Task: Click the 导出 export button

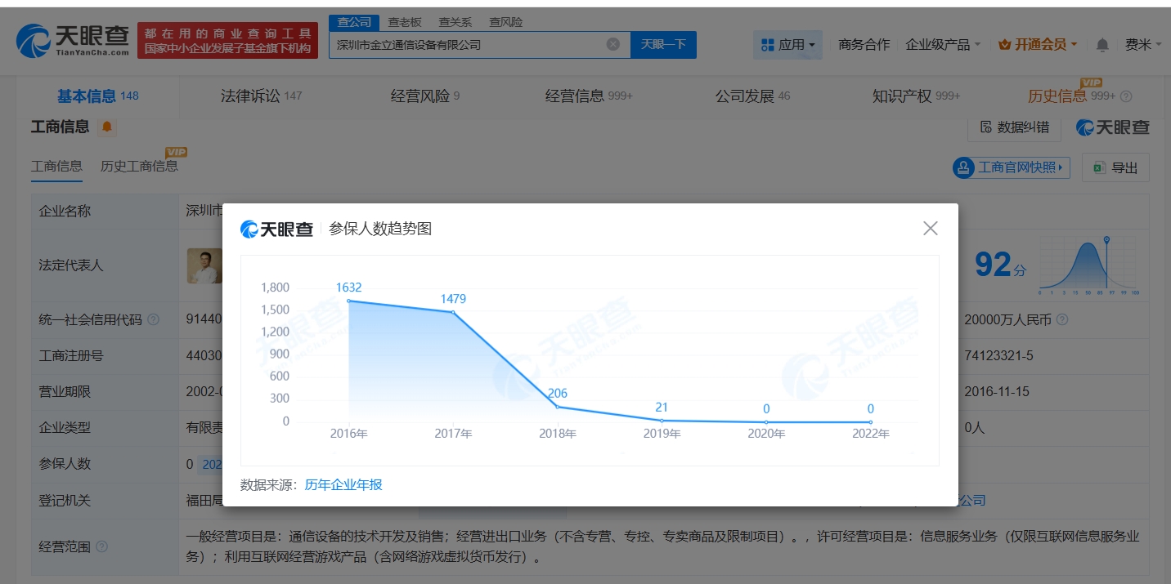Action: point(1115,167)
